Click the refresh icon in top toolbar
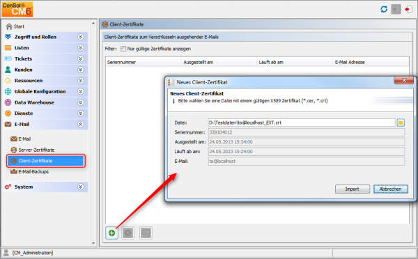418x259 pixels. pyautogui.click(x=384, y=10)
